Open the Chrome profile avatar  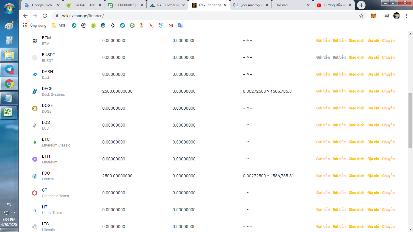[397, 16]
